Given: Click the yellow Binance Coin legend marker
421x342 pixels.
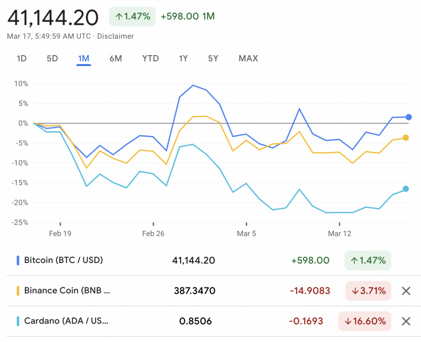Looking at the screenshot, I should [x=18, y=291].
